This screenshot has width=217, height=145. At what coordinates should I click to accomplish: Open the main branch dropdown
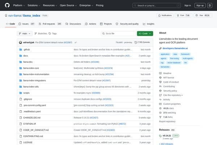pos(25,34)
